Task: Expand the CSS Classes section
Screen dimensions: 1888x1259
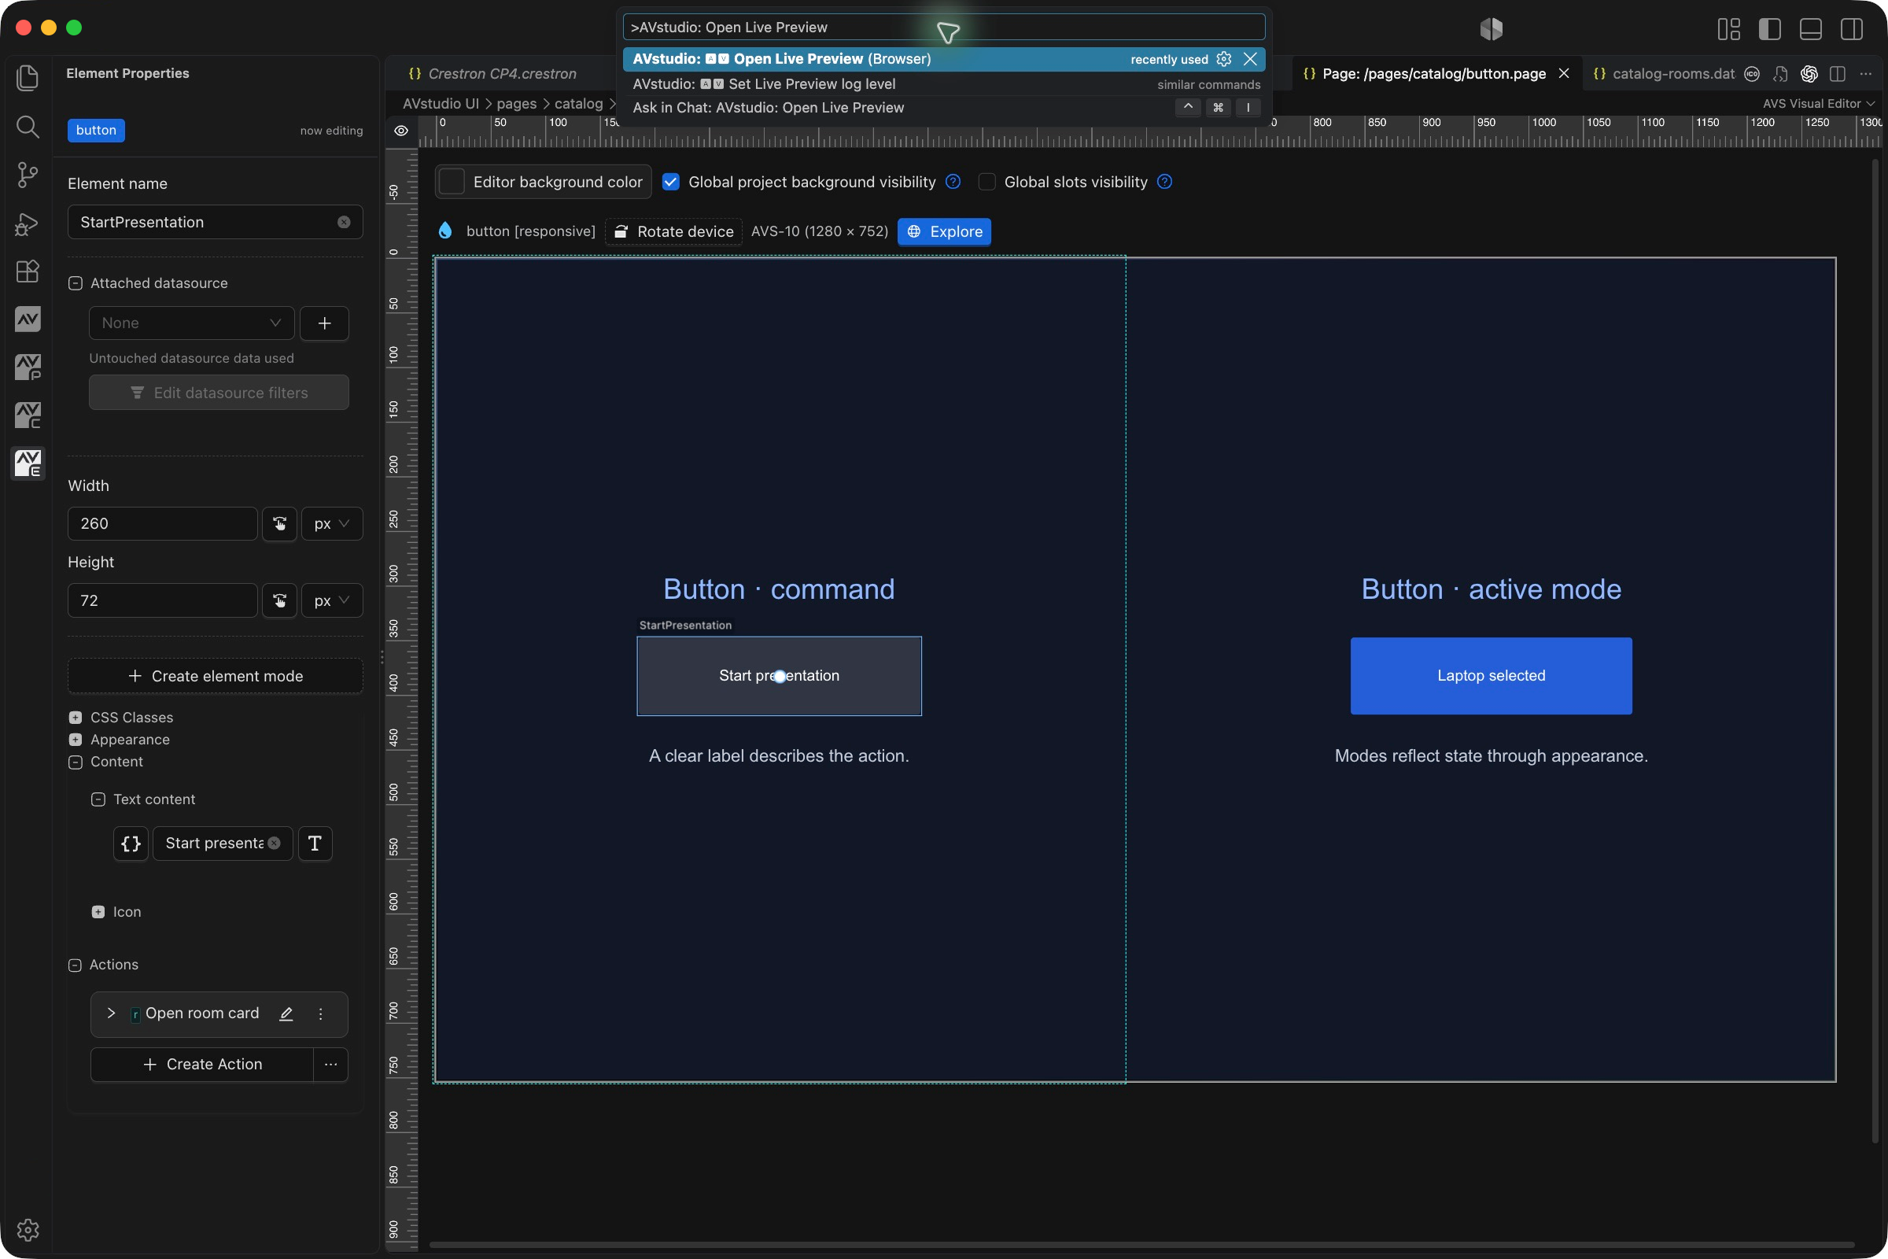Action: [76, 717]
